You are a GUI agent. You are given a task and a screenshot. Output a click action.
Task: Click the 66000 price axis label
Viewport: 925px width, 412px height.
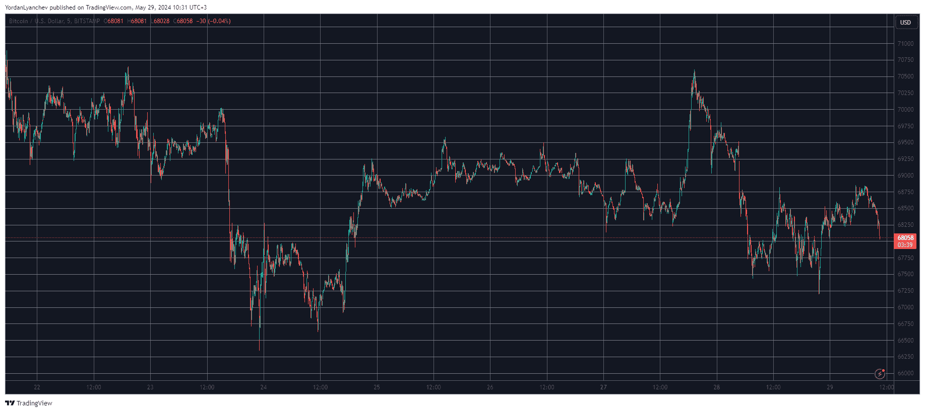click(x=905, y=373)
